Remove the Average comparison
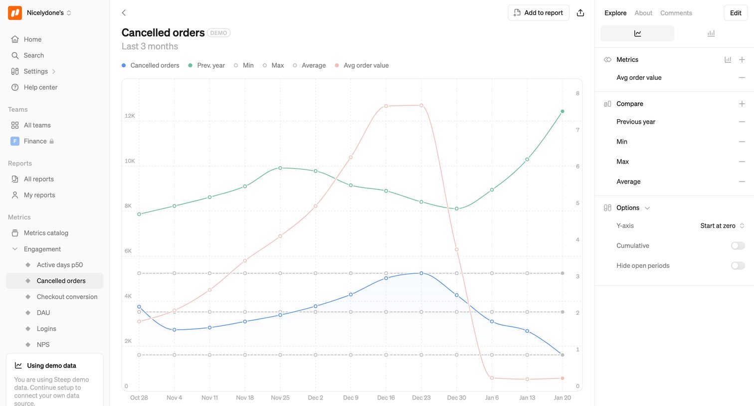 pyautogui.click(x=742, y=182)
